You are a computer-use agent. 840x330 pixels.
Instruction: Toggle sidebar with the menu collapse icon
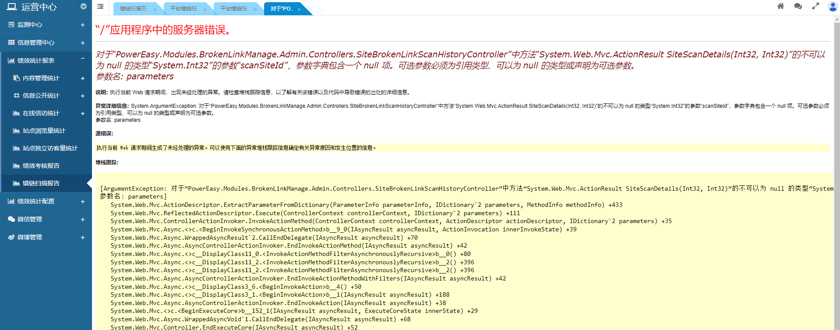[x=100, y=7]
